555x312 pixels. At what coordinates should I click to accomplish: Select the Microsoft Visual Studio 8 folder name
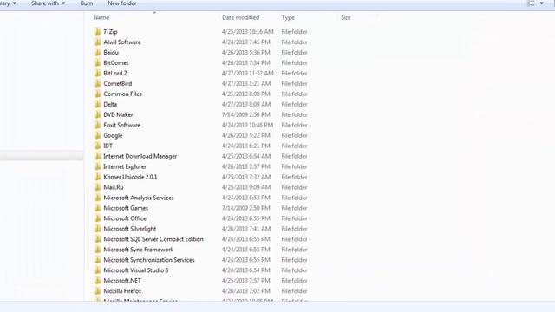[136, 270]
